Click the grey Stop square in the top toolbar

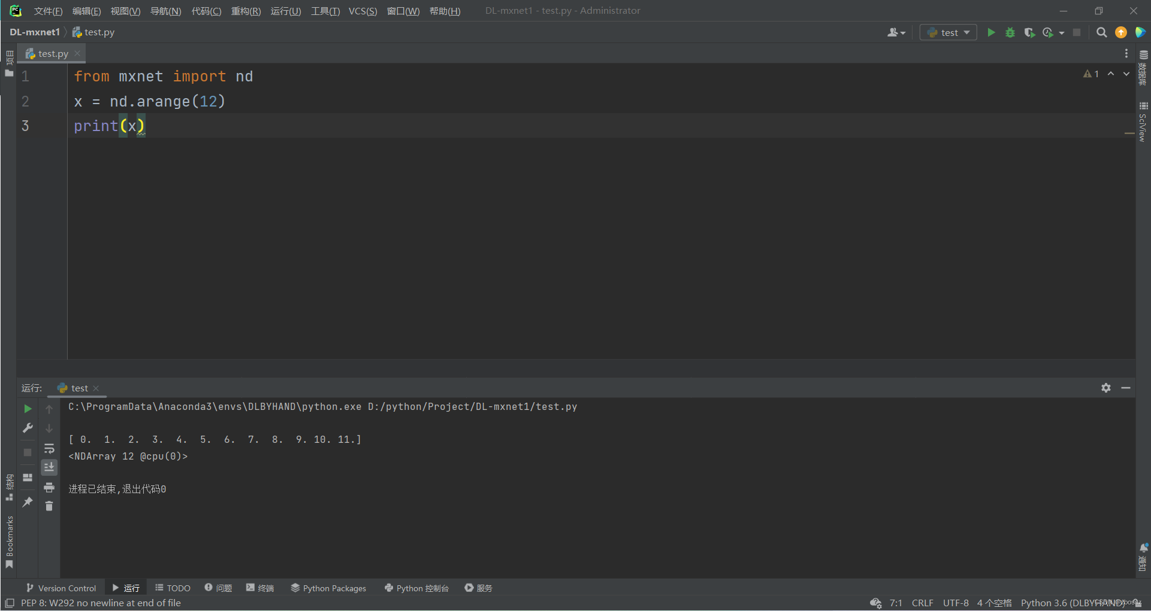click(x=1077, y=32)
